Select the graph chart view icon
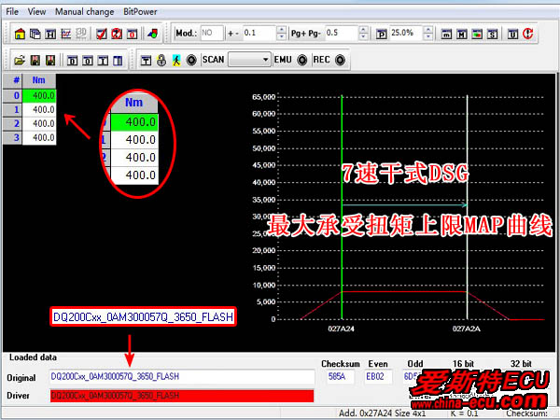Image resolution: width=560 pixels, height=420 pixels. tap(65, 34)
